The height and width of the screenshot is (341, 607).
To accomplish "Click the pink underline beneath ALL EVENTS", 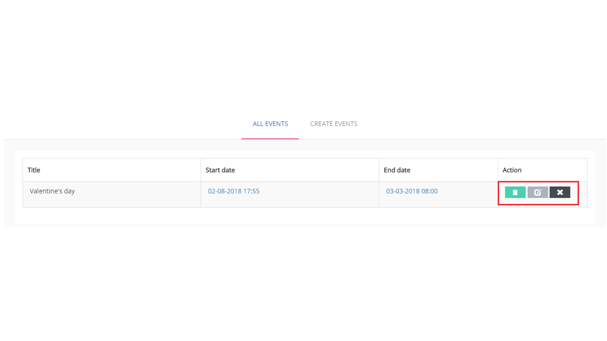I will [270, 139].
